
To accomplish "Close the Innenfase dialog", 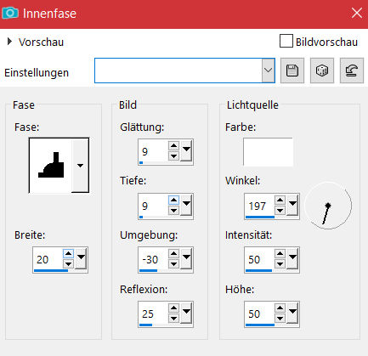I will point(357,13).
